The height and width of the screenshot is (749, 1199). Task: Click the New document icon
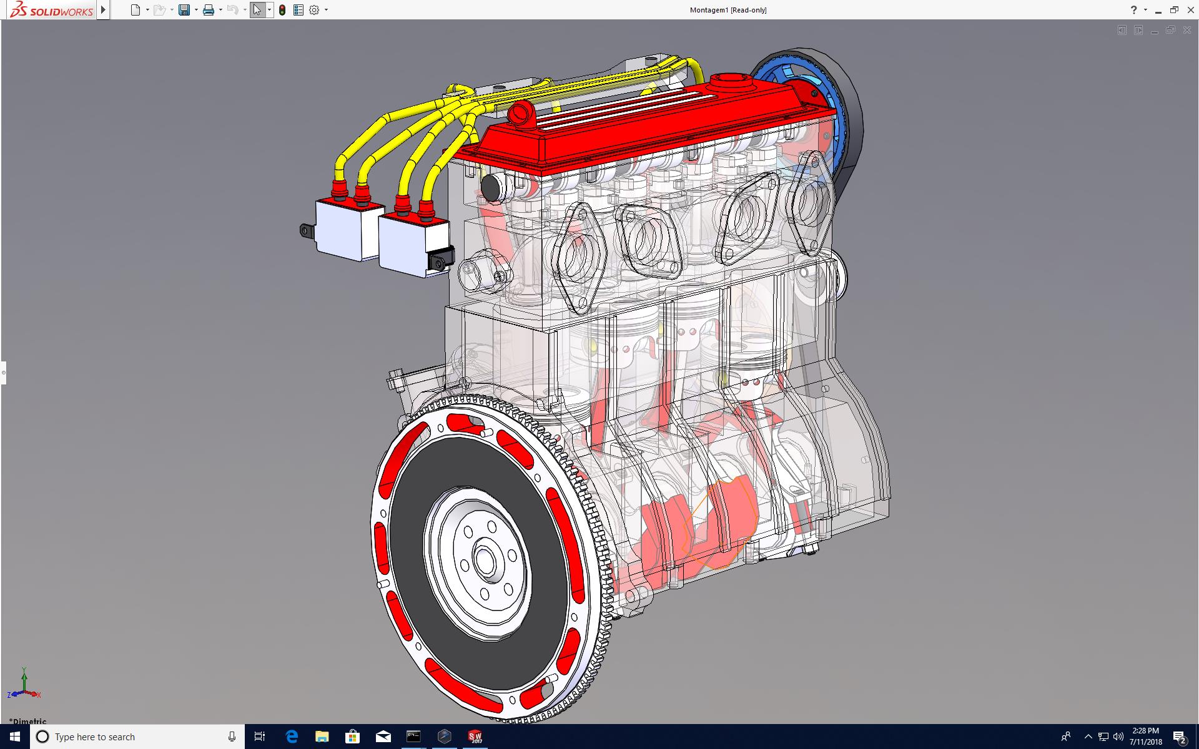[x=136, y=10]
